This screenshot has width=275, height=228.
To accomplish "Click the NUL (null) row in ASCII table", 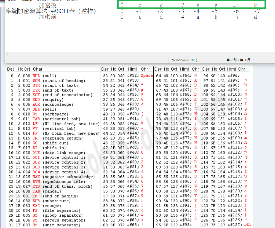I will pyautogui.click(x=33, y=76).
